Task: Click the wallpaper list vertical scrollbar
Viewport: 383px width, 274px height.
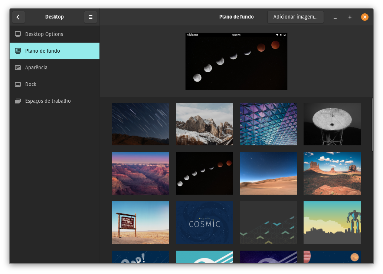Action: pos(372,125)
